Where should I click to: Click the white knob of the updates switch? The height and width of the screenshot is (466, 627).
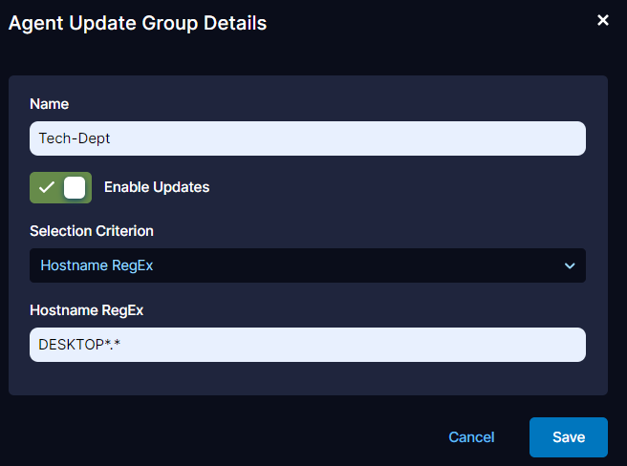click(x=75, y=187)
